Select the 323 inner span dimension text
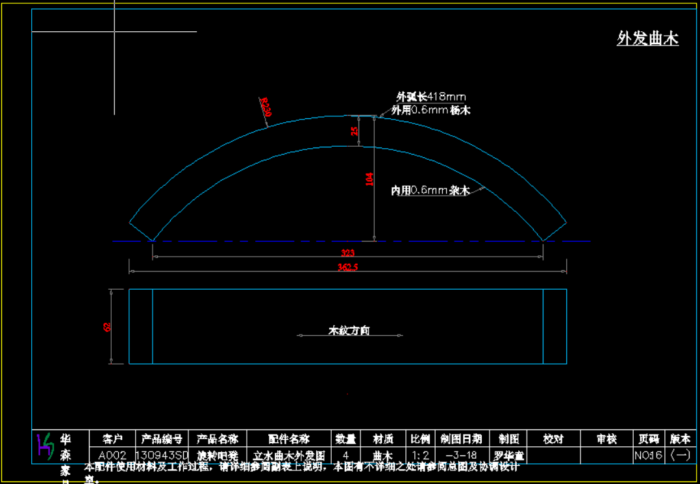 coord(348,253)
